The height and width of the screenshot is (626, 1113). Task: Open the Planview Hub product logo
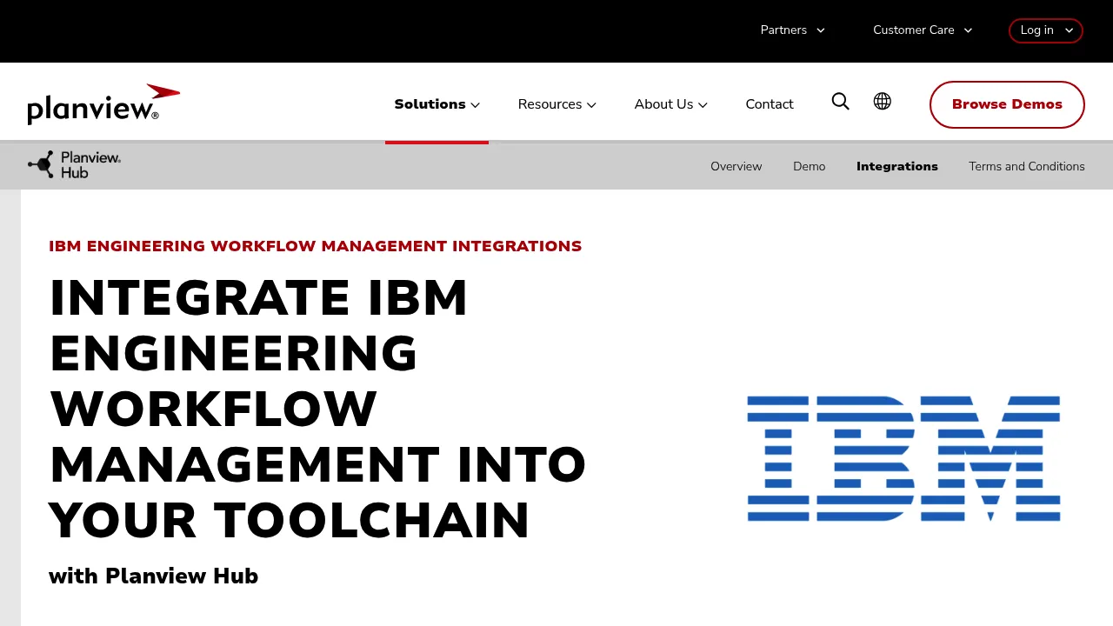click(74, 164)
